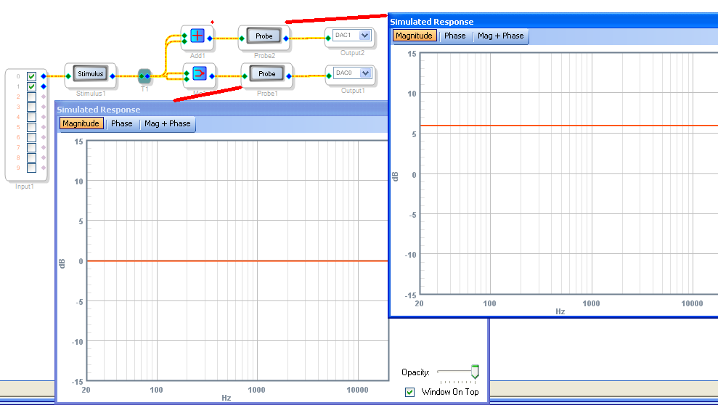Click the Stimulus button
The width and height of the screenshot is (718, 405).
pyautogui.click(x=91, y=73)
